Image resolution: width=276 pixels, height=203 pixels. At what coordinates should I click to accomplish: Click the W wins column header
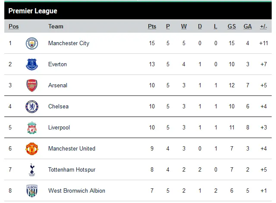tap(184, 27)
